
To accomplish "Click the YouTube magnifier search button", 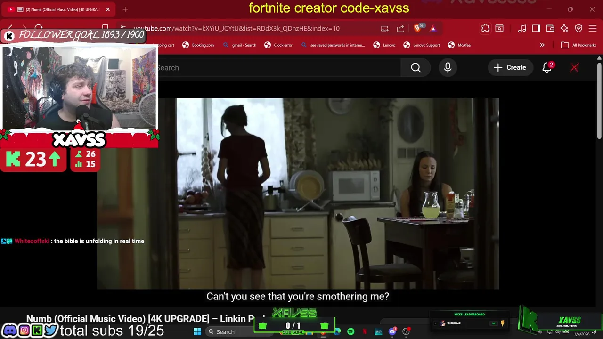I will click(x=416, y=68).
